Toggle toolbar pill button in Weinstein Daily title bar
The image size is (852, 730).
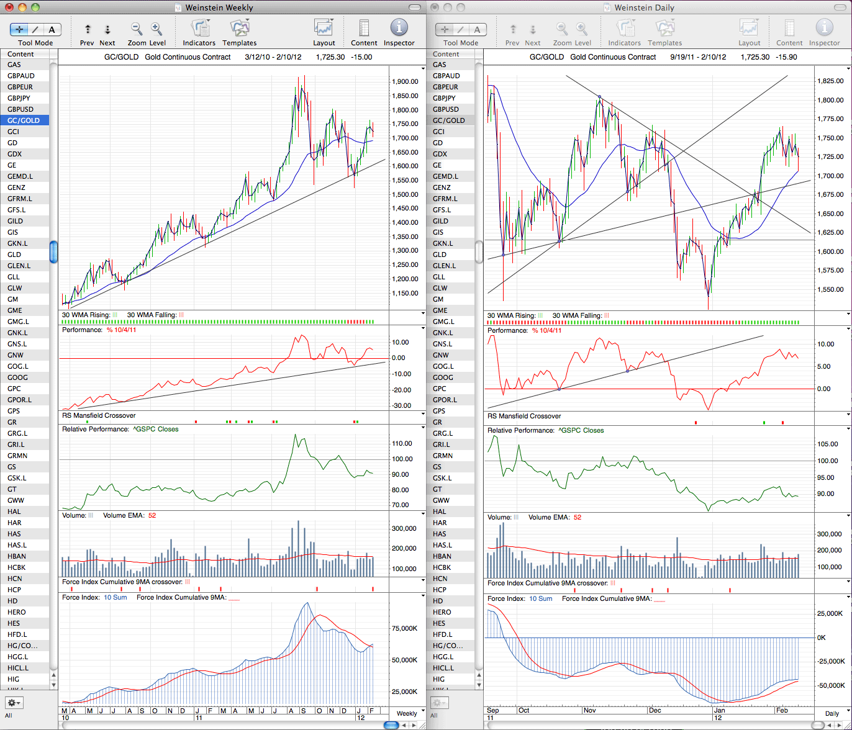tap(839, 7)
